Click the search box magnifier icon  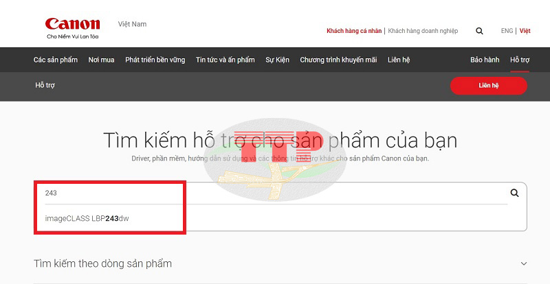pyautogui.click(x=514, y=193)
